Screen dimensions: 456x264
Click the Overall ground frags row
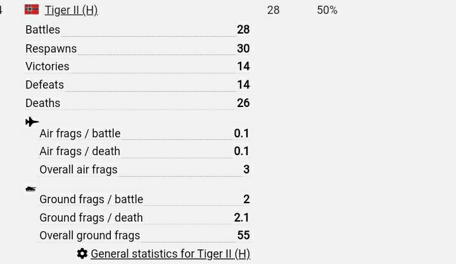point(144,236)
